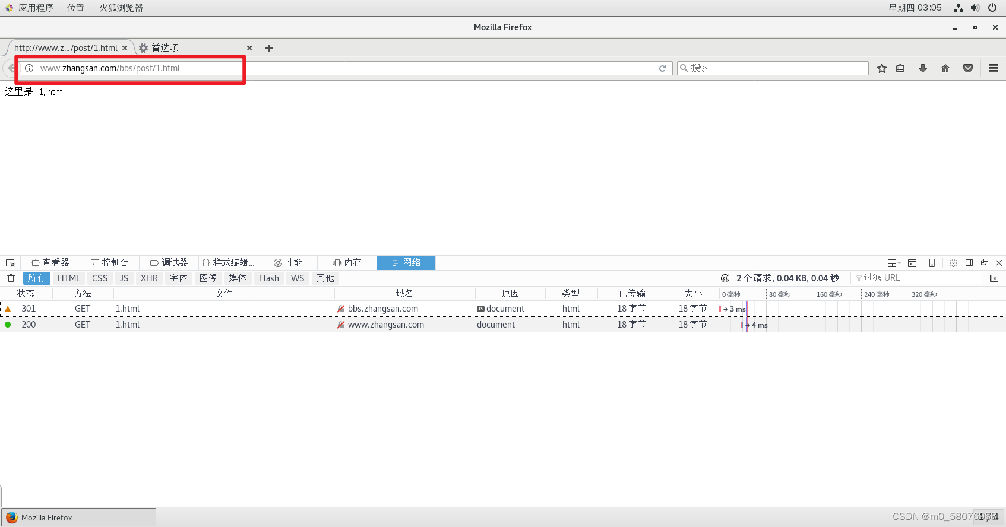1006x527 pixels.
Task: Go to the Firefox home page icon
Action: (945, 68)
